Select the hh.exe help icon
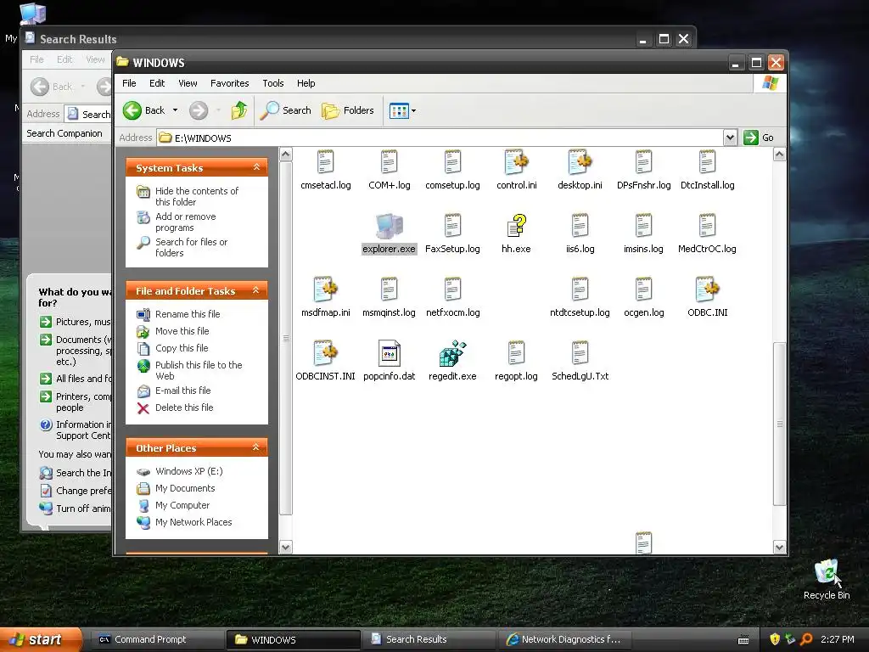The image size is (869, 652). tap(517, 226)
